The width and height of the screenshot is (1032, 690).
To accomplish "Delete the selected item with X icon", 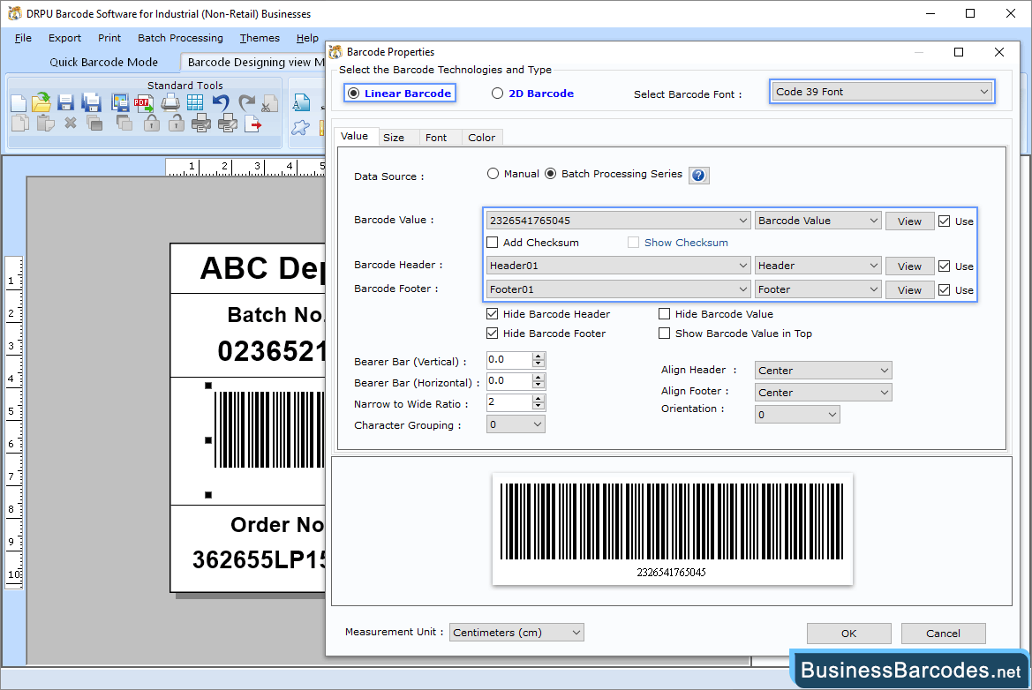I will pyautogui.click(x=71, y=123).
